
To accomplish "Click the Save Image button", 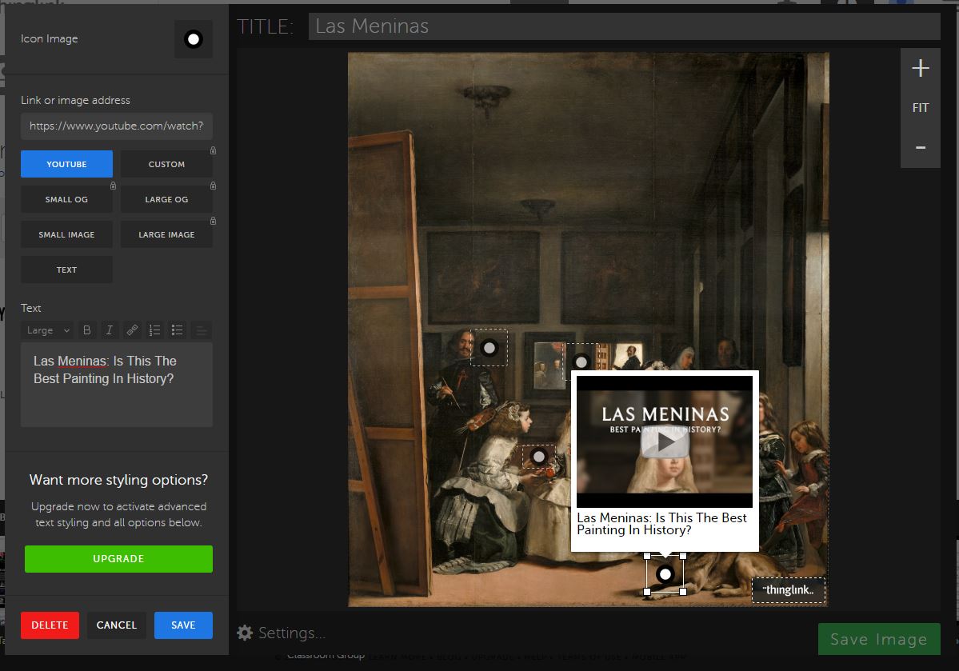I will pos(879,639).
